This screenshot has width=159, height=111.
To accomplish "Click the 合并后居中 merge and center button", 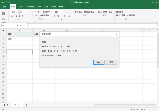I will click(x=44, y=15).
